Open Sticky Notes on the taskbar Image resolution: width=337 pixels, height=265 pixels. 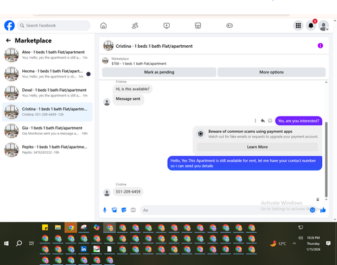pos(45,227)
